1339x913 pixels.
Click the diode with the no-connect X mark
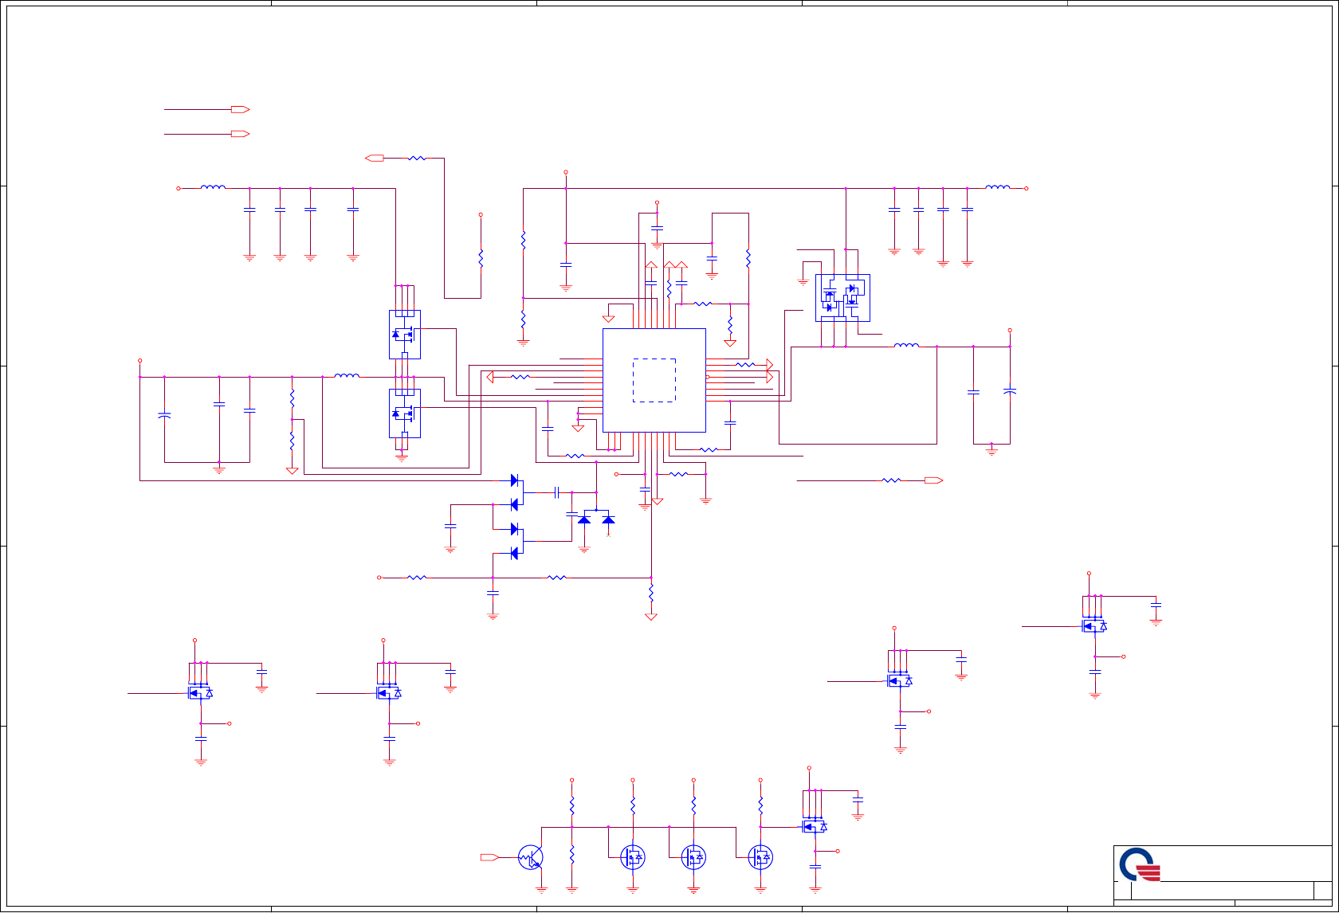(x=608, y=520)
